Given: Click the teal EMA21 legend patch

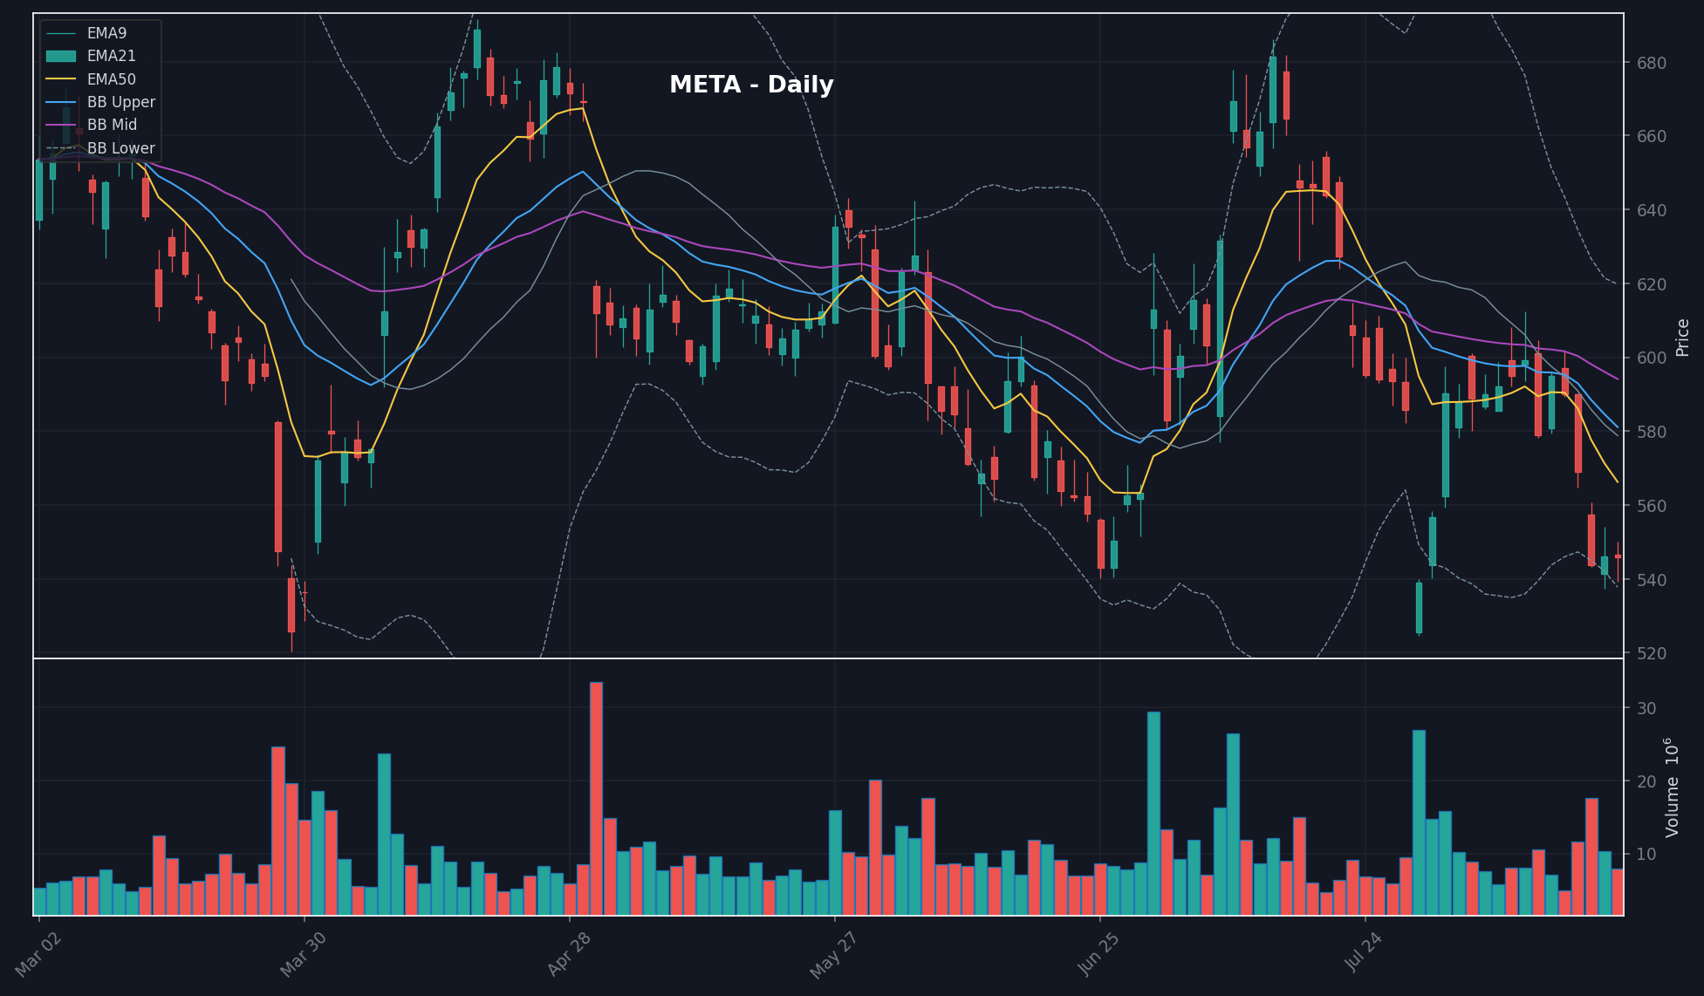Looking at the screenshot, I should [61, 56].
